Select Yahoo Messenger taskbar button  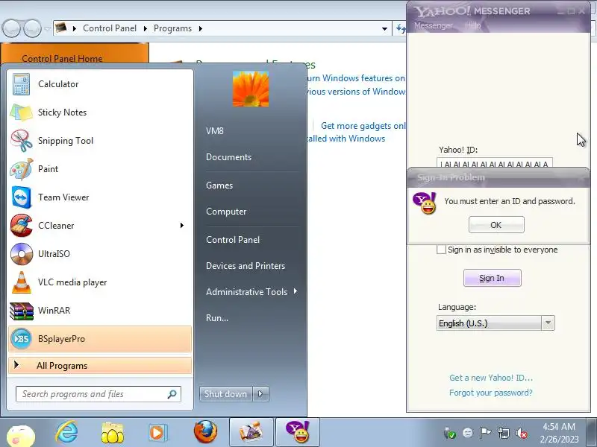pyautogui.click(x=297, y=432)
